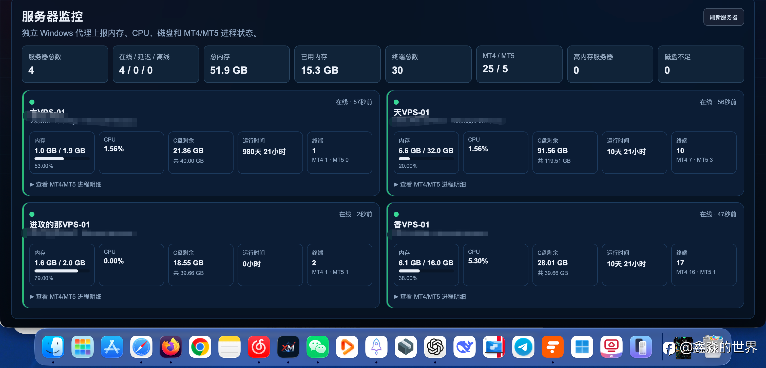Click 天VPS-01's 20.00% memory bar
This screenshot has width=766, height=368.
point(426,159)
